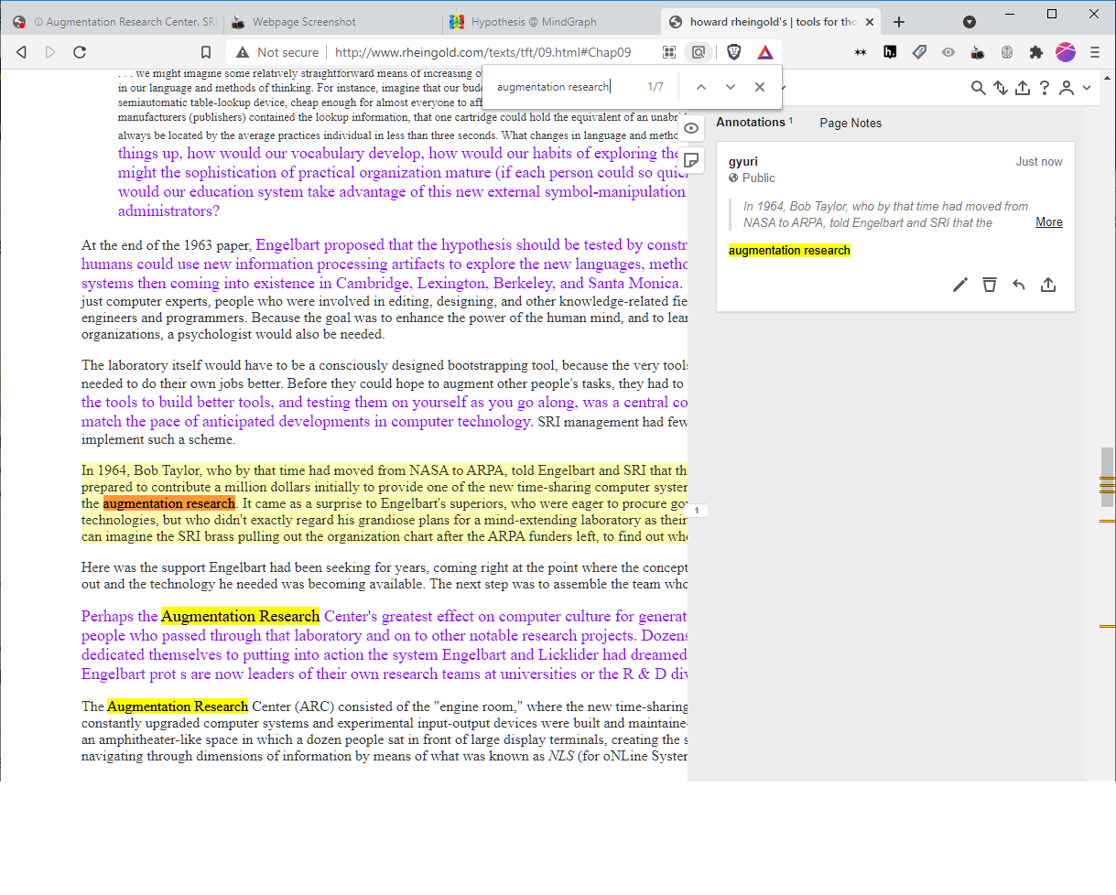Reload the page
Viewport: 1116px width, 895px height.
(x=80, y=52)
